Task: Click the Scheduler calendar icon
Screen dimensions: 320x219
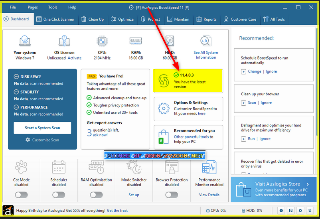Action: (x=59, y=167)
